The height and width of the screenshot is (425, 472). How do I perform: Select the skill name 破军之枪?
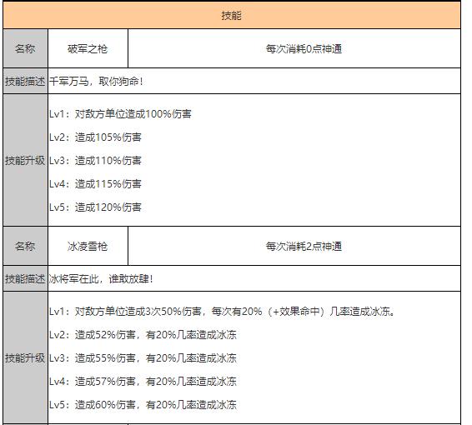click(x=88, y=48)
